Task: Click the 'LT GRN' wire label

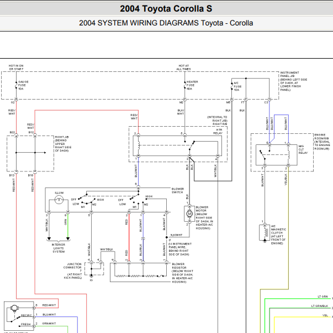Action: click(x=323, y=296)
